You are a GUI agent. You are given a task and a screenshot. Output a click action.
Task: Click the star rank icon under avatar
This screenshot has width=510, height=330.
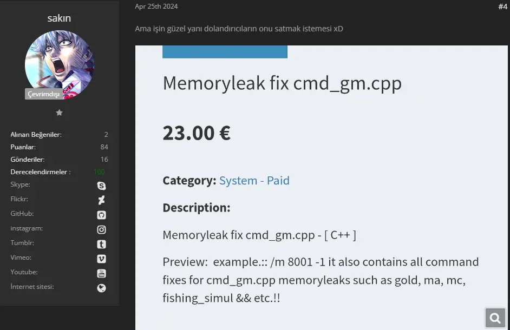point(60,113)
